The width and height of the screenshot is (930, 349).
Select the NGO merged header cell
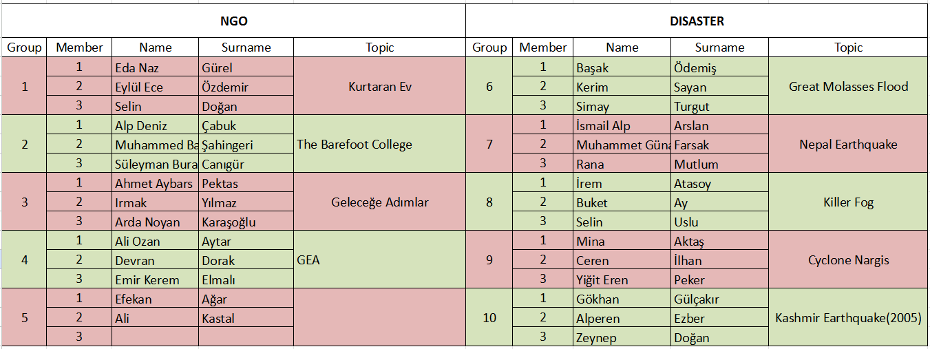point(234,21)
